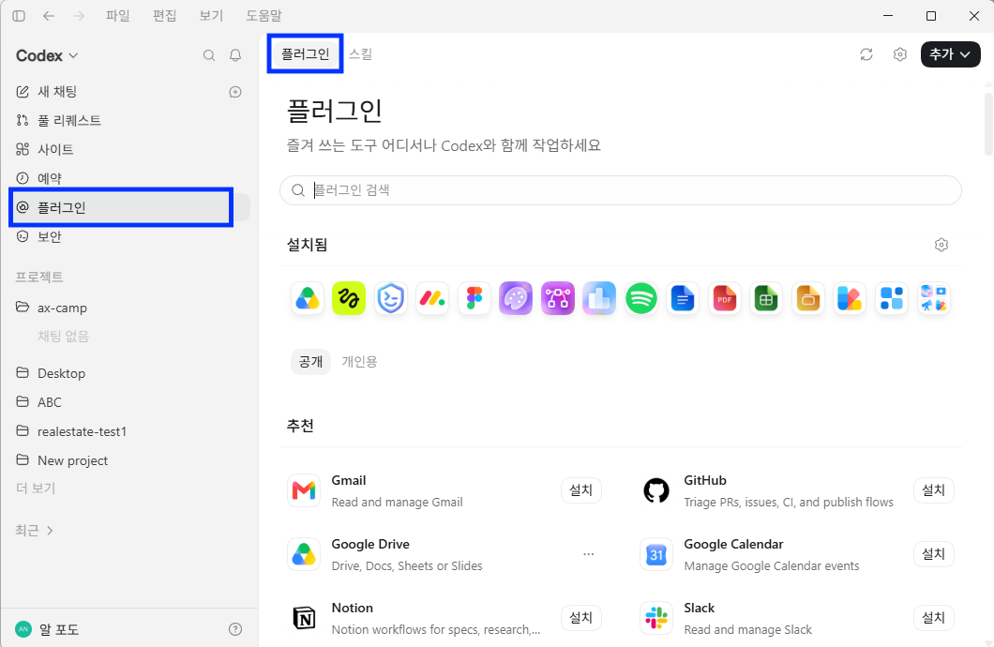This screenshot has height=647, width=994.
Task: Open installed monday.com plugin icon
Action: coord(432,298)
